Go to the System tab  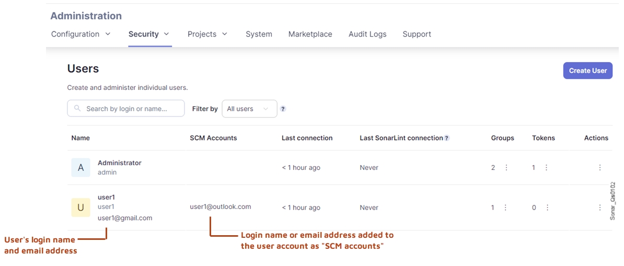coord(259,34)
